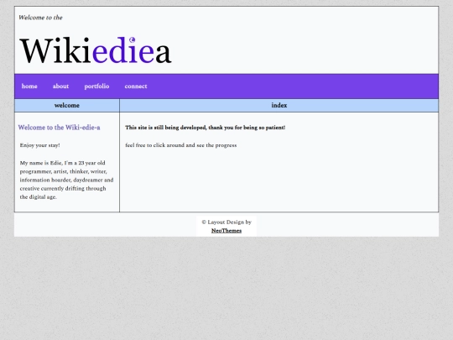Screen dimensions: 453x340
Task: Click the 'Enjoy your stay!' text
Action: point(40,145)
